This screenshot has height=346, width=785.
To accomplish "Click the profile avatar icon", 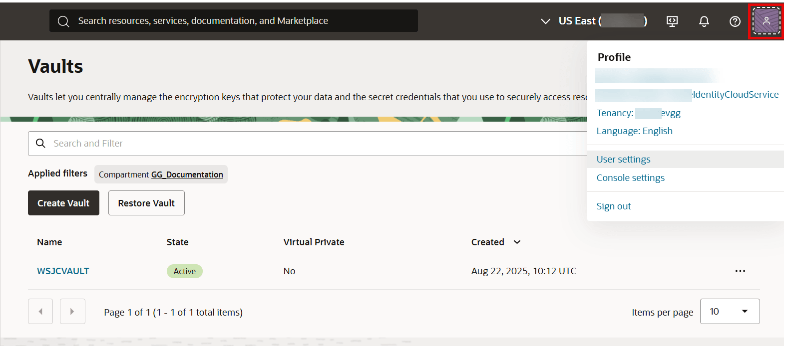I will (x=766, y=21).
